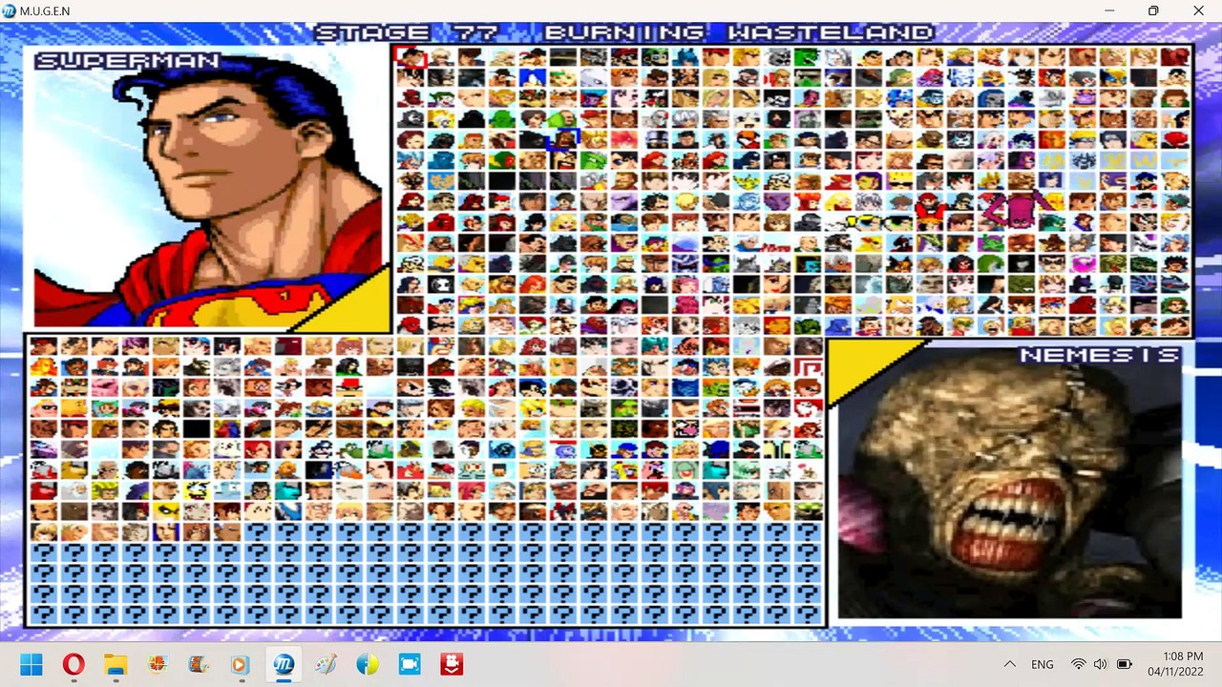1222x687 pixels.
Task: Open the Windows Start menu
Action: [x=32, y=664]
